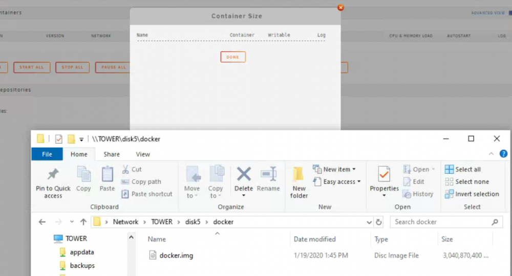Customize Quick Access Toolbar dropdown
The width and height of the screenshot is (512, 276).
81,140
